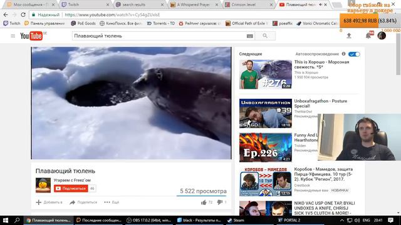Click the taskbar volume speaker icon

coord(357,221)
